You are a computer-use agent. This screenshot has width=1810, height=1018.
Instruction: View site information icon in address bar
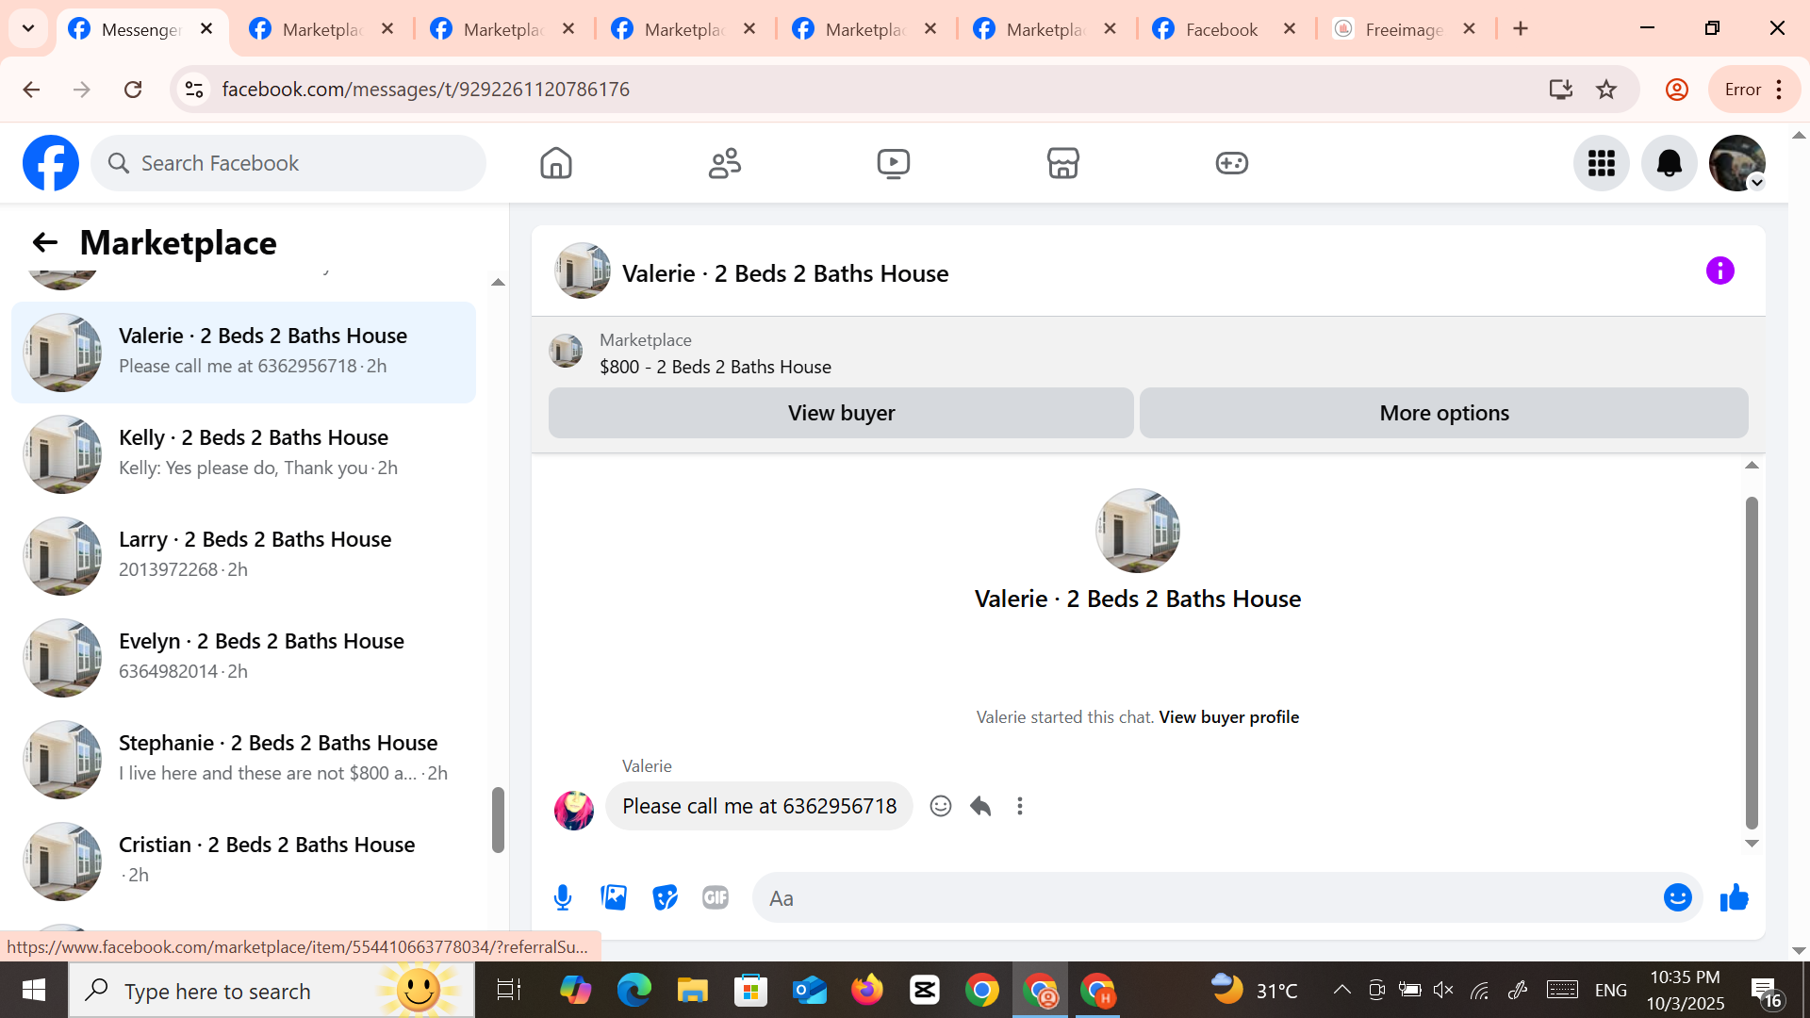pyautogui.click(x=194, y=90)
